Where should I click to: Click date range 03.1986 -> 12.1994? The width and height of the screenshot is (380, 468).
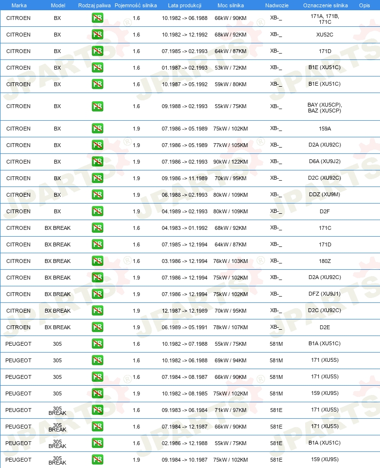tap(185, 261)
